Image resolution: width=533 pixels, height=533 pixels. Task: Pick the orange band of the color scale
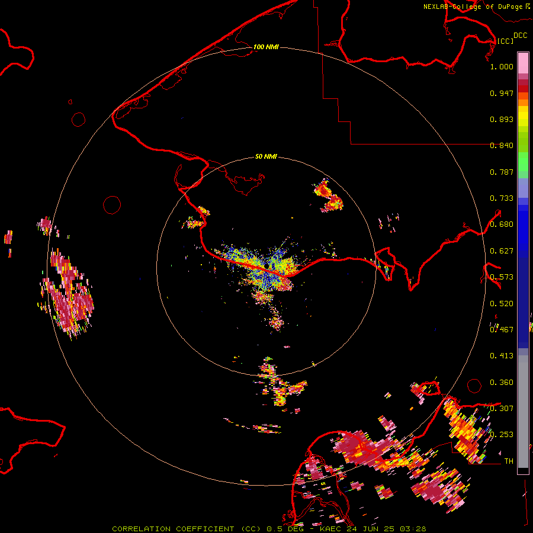point(523,102)
